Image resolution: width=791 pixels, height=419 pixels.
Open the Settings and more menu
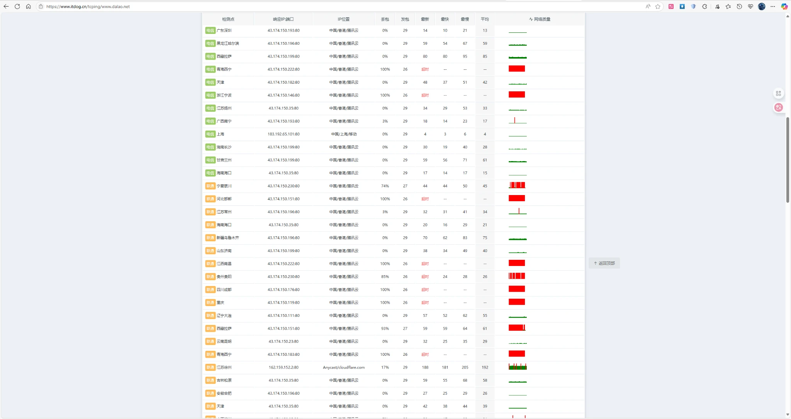pyautogui.click(x=773, y=7)
